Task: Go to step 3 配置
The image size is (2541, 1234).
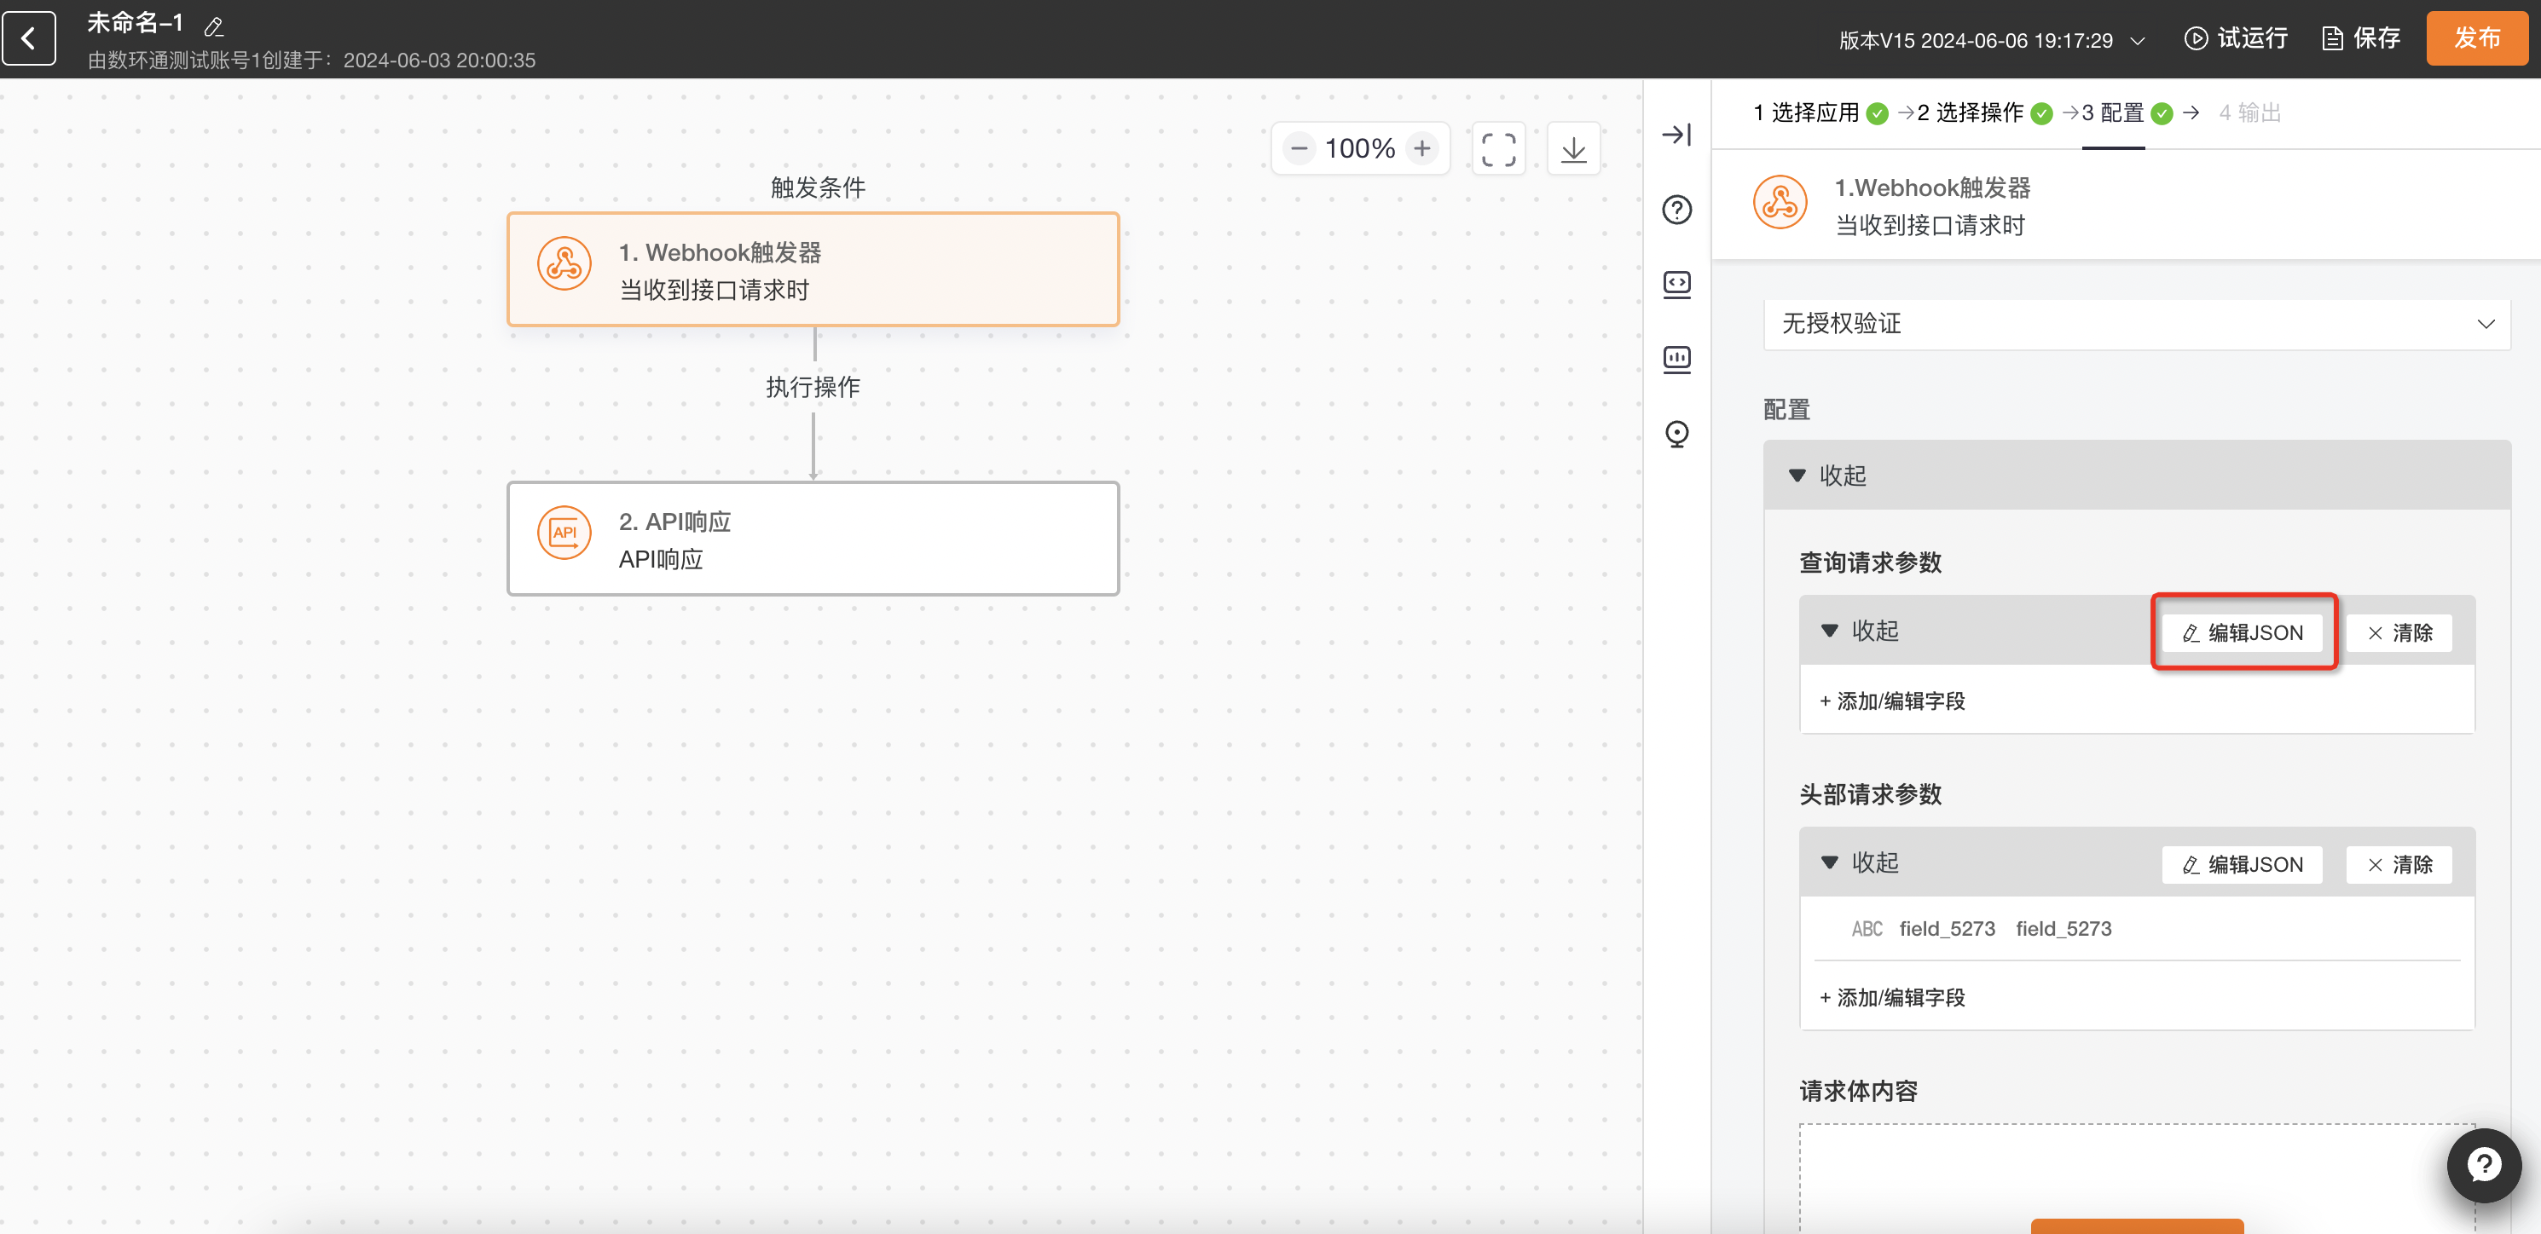Action: coord(2126,112)
